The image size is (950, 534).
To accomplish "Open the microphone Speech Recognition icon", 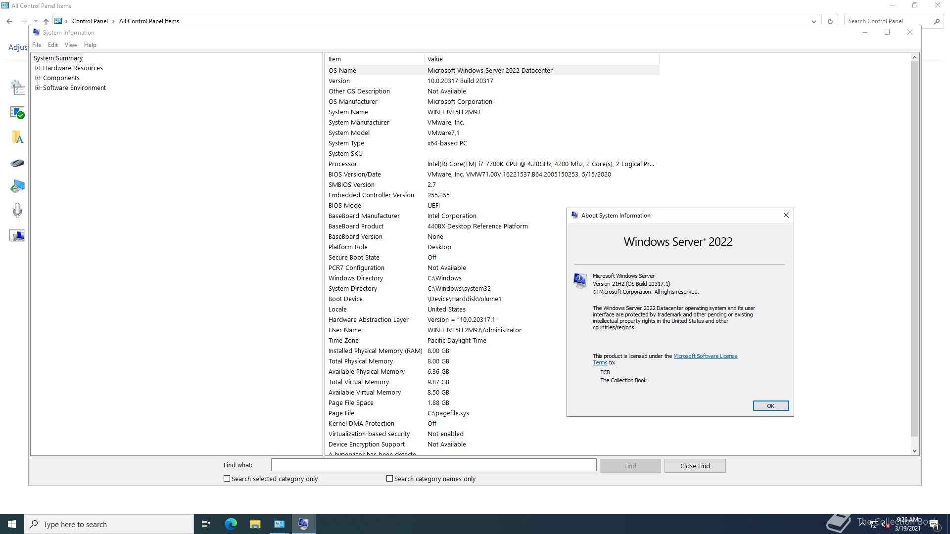I will [17, 211].
